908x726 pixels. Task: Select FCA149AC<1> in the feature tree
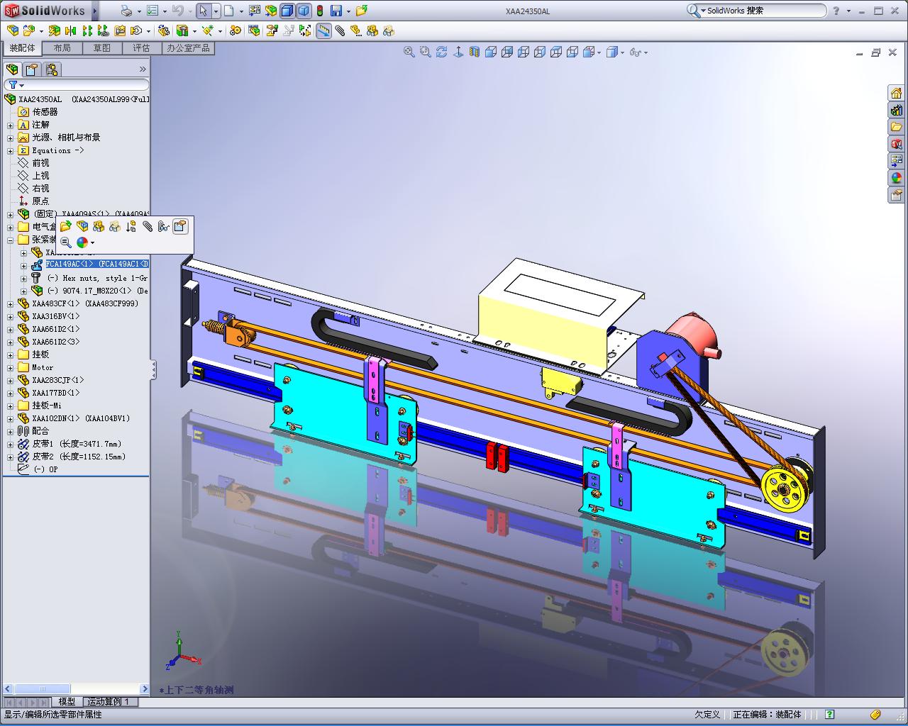pyautogui.click(x=97, y=264)
